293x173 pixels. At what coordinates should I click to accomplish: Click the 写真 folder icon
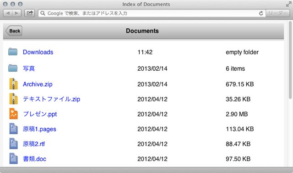13,68
